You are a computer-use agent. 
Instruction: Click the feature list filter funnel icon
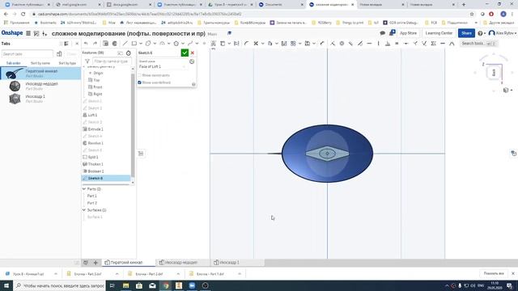click(x=87, y=61)
